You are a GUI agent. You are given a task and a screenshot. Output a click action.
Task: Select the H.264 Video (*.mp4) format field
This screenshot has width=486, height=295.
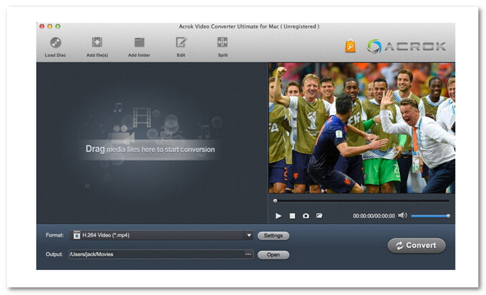tap(162, 235)
